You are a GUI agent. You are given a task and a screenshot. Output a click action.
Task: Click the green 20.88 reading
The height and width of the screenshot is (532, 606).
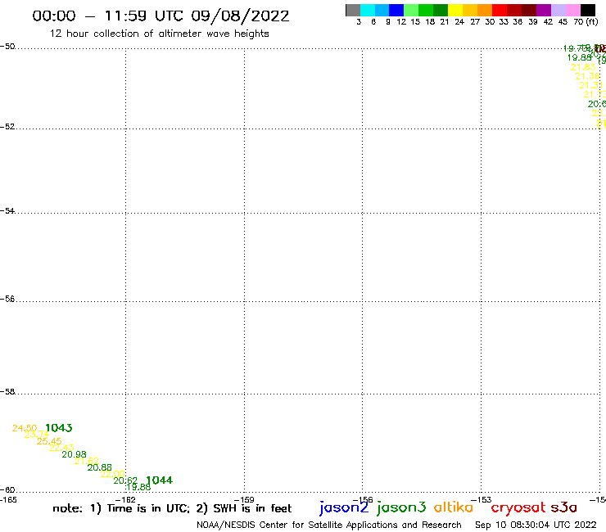pyautogui.click(x=100, y=467)
